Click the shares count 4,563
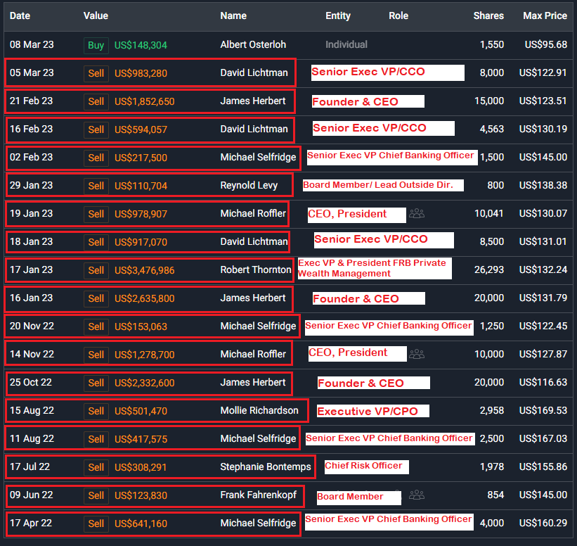577x546 pixels. [x=492, y=129]
